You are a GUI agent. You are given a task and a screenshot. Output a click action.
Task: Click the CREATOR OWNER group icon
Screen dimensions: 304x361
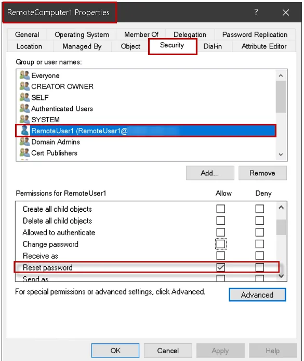pyautogui.click(x=24, y=86)
